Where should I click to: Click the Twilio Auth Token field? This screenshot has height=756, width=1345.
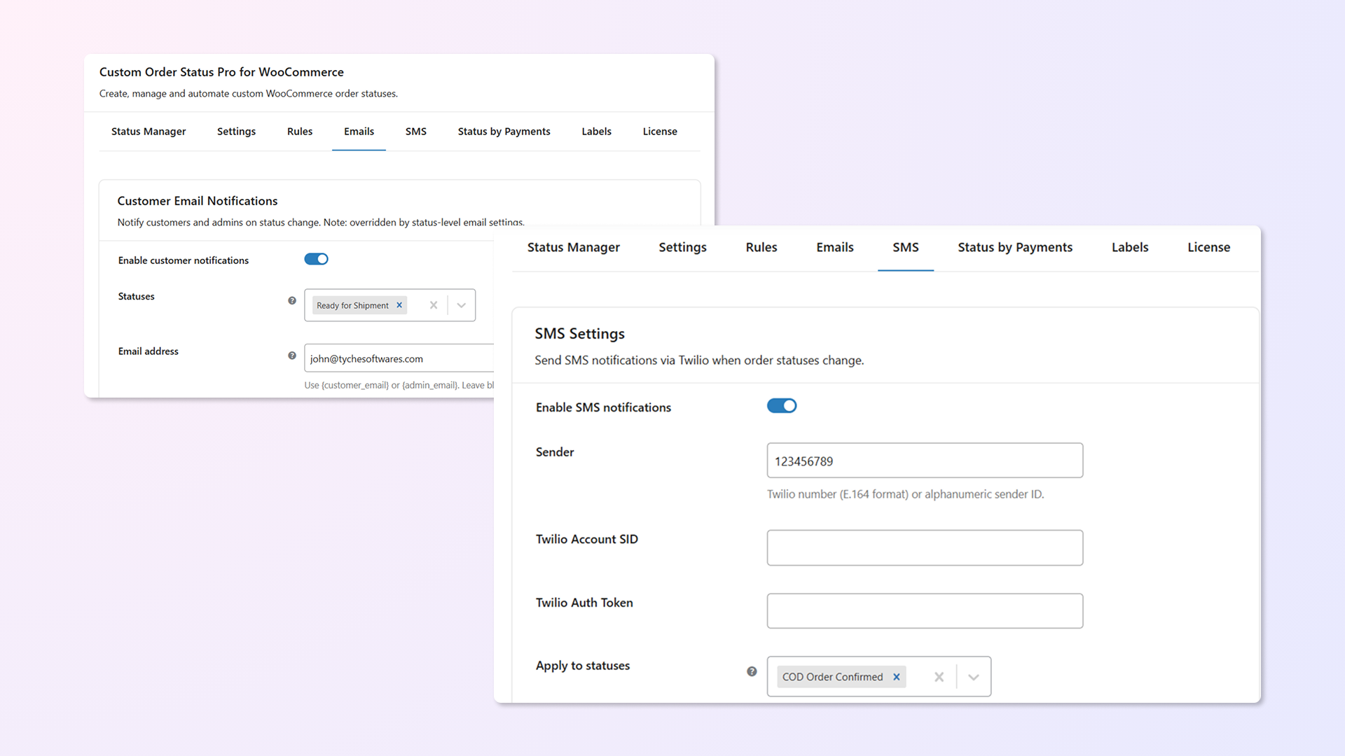pos(925,611)
